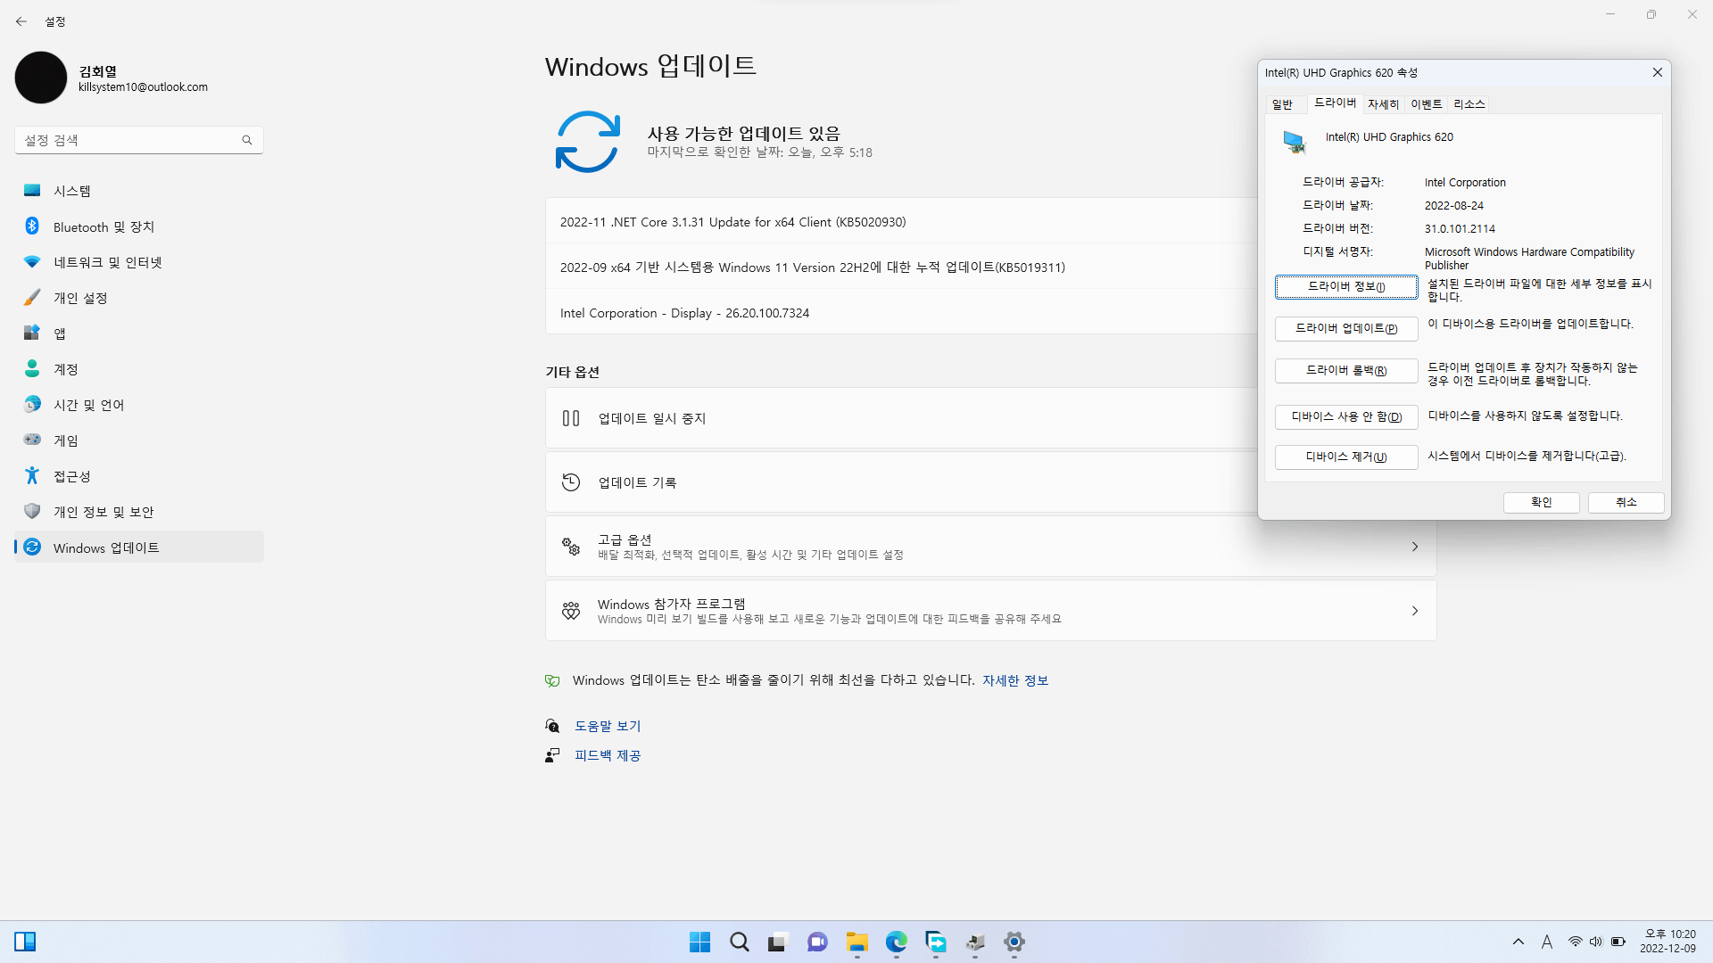Click the update sync arrows icon
This screenshot has height=963, width=1713.
(587, 142)
